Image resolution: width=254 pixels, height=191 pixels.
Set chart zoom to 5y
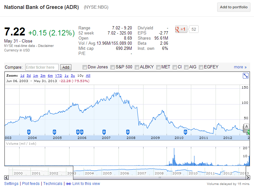pyautogui.click(x=73, y=76)
